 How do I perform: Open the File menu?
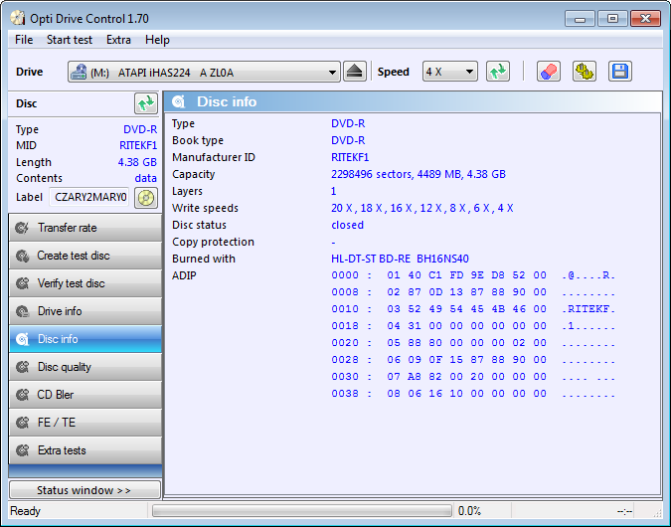point(24,40)
